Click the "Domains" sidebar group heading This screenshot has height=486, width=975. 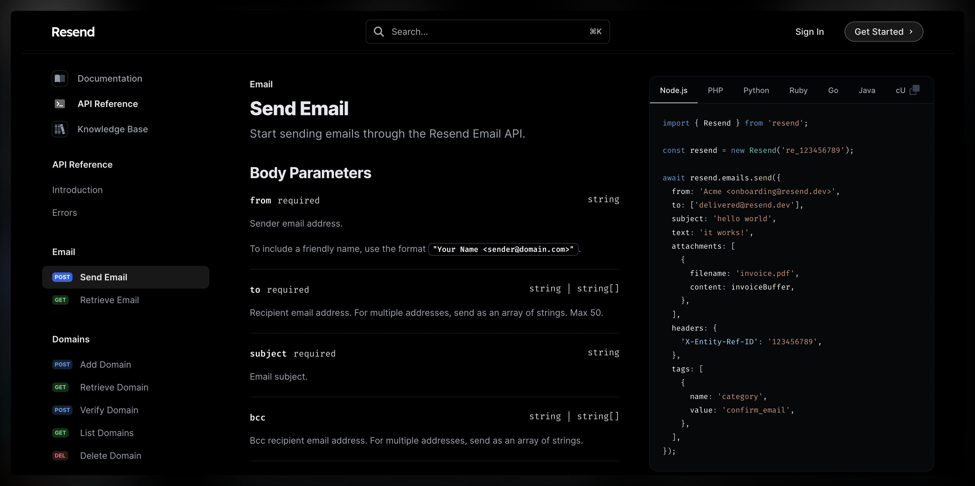click(71, 339)
